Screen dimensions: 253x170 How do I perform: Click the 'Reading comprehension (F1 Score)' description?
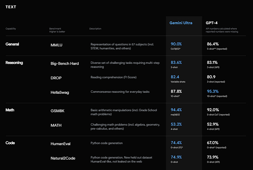click(113, 77)
